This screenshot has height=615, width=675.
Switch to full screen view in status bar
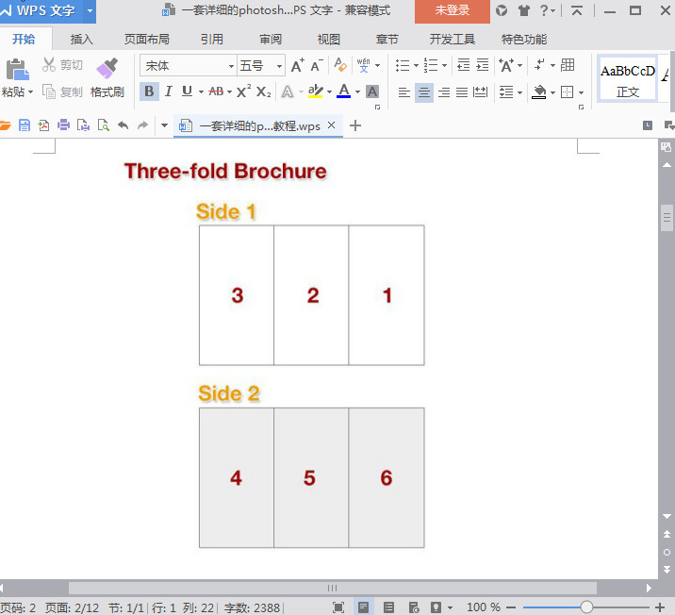click(x=338, y=607)
